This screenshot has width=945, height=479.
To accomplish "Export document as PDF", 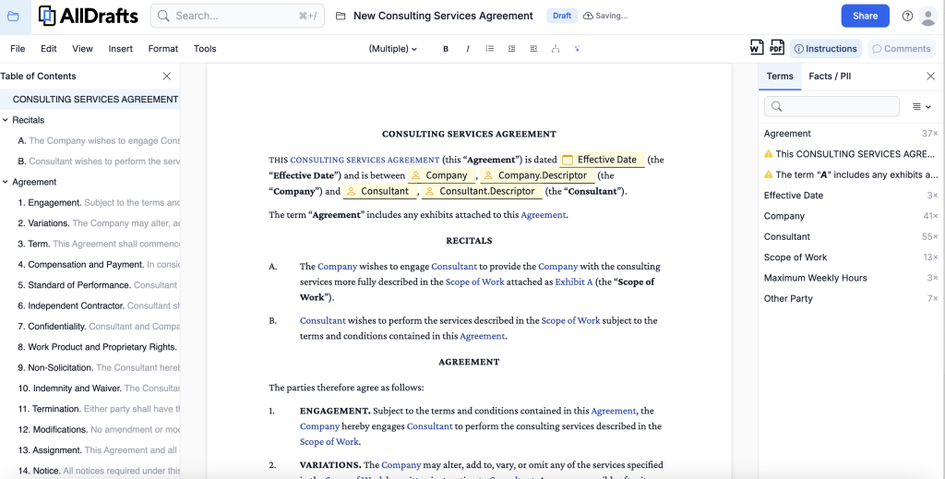I will (777, 48).
